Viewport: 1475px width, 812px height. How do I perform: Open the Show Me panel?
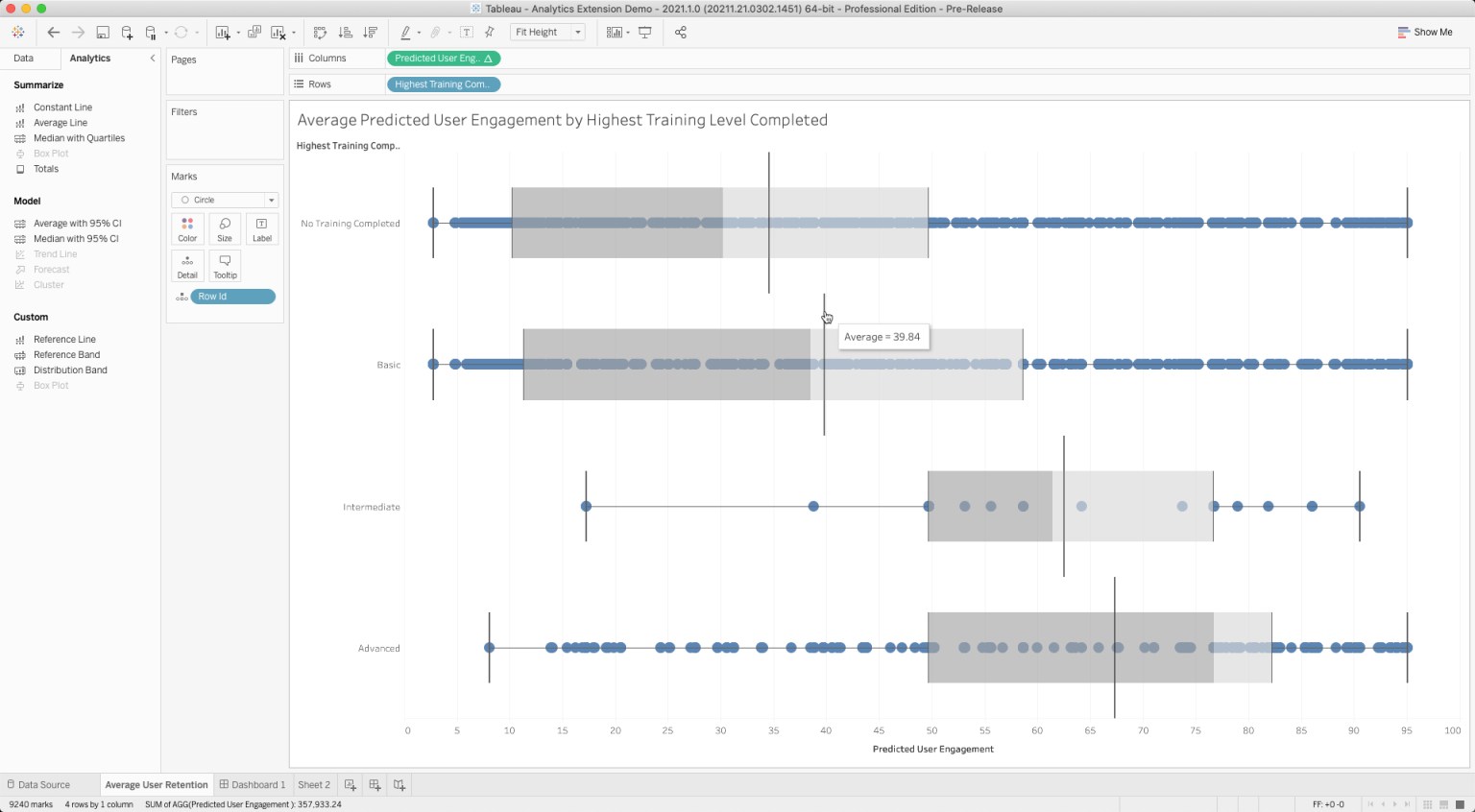click(x=1426, y=32)
